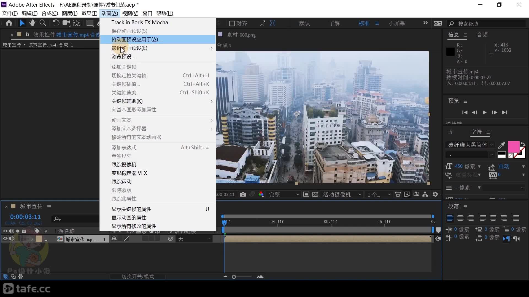529x297 pixels.
Task: Select the Selection arrow tool
Action: coord(22,23)
